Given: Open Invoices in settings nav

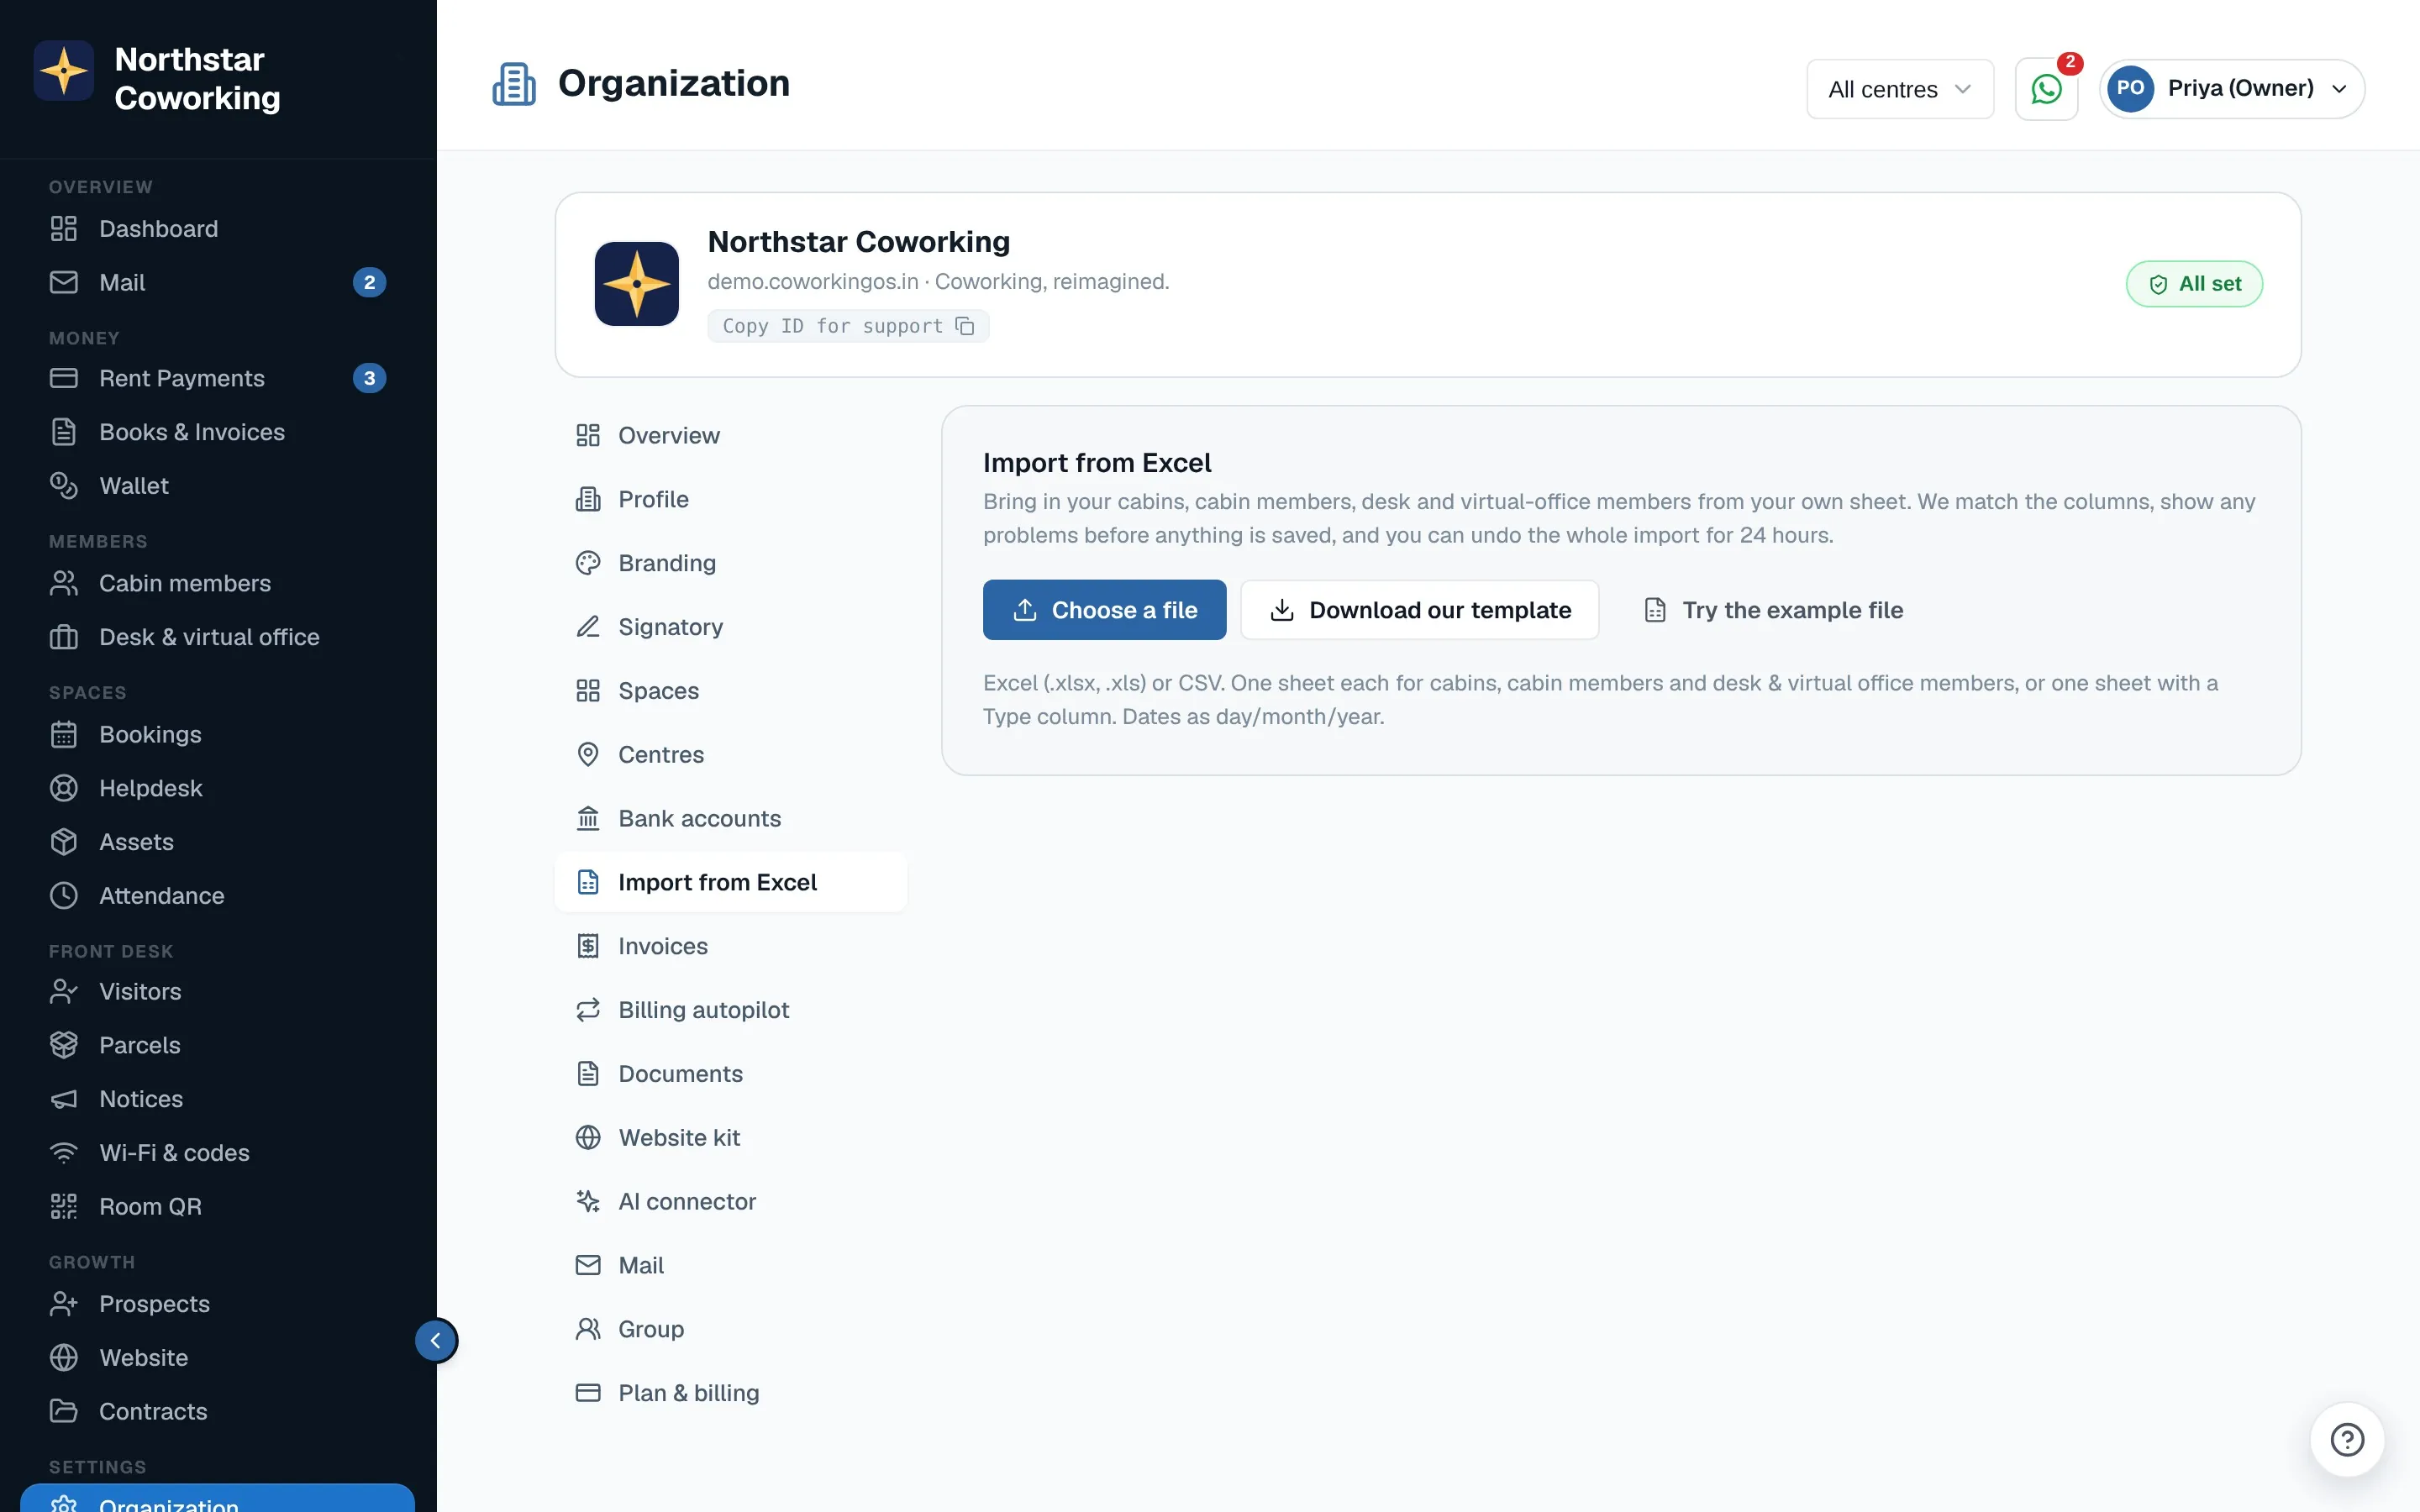Looking at the screenshot, I should point(731,946).
